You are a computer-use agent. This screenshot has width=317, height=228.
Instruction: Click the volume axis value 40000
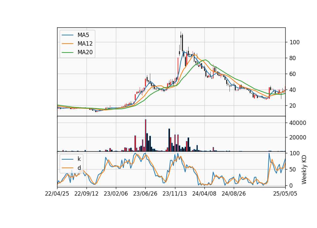(x=298, y=123)
